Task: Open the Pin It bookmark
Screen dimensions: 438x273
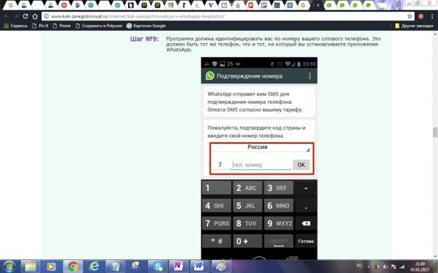Action: tap(40, 26)
